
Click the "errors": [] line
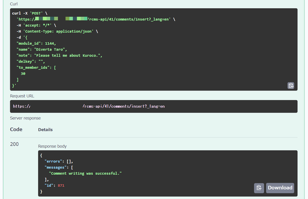point(59,161)
